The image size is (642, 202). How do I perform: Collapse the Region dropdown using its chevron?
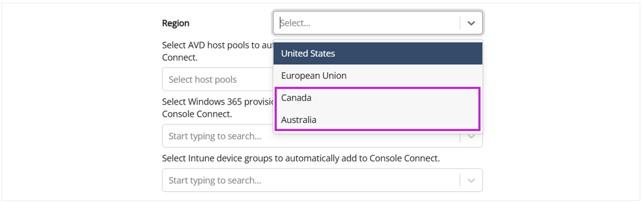pyautogui.click(x=471, y=23)
